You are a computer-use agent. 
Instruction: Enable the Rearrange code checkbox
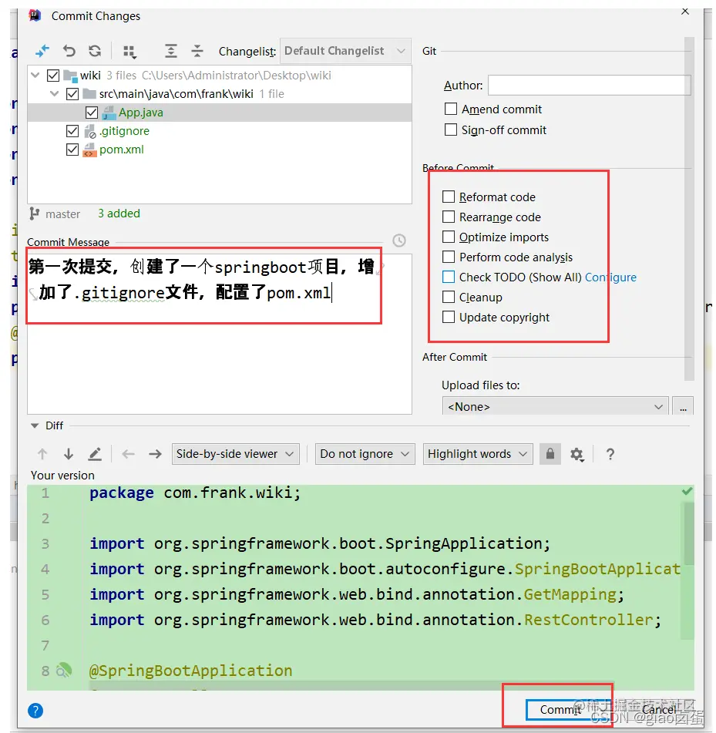(449, 217)
